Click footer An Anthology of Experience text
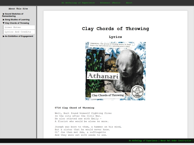The width and height of the screenshot is (194, 145). click(143, 141)
